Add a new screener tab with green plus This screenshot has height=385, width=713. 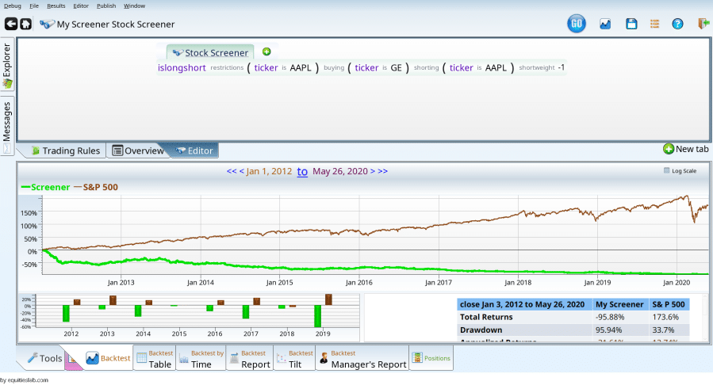[266, 51]
